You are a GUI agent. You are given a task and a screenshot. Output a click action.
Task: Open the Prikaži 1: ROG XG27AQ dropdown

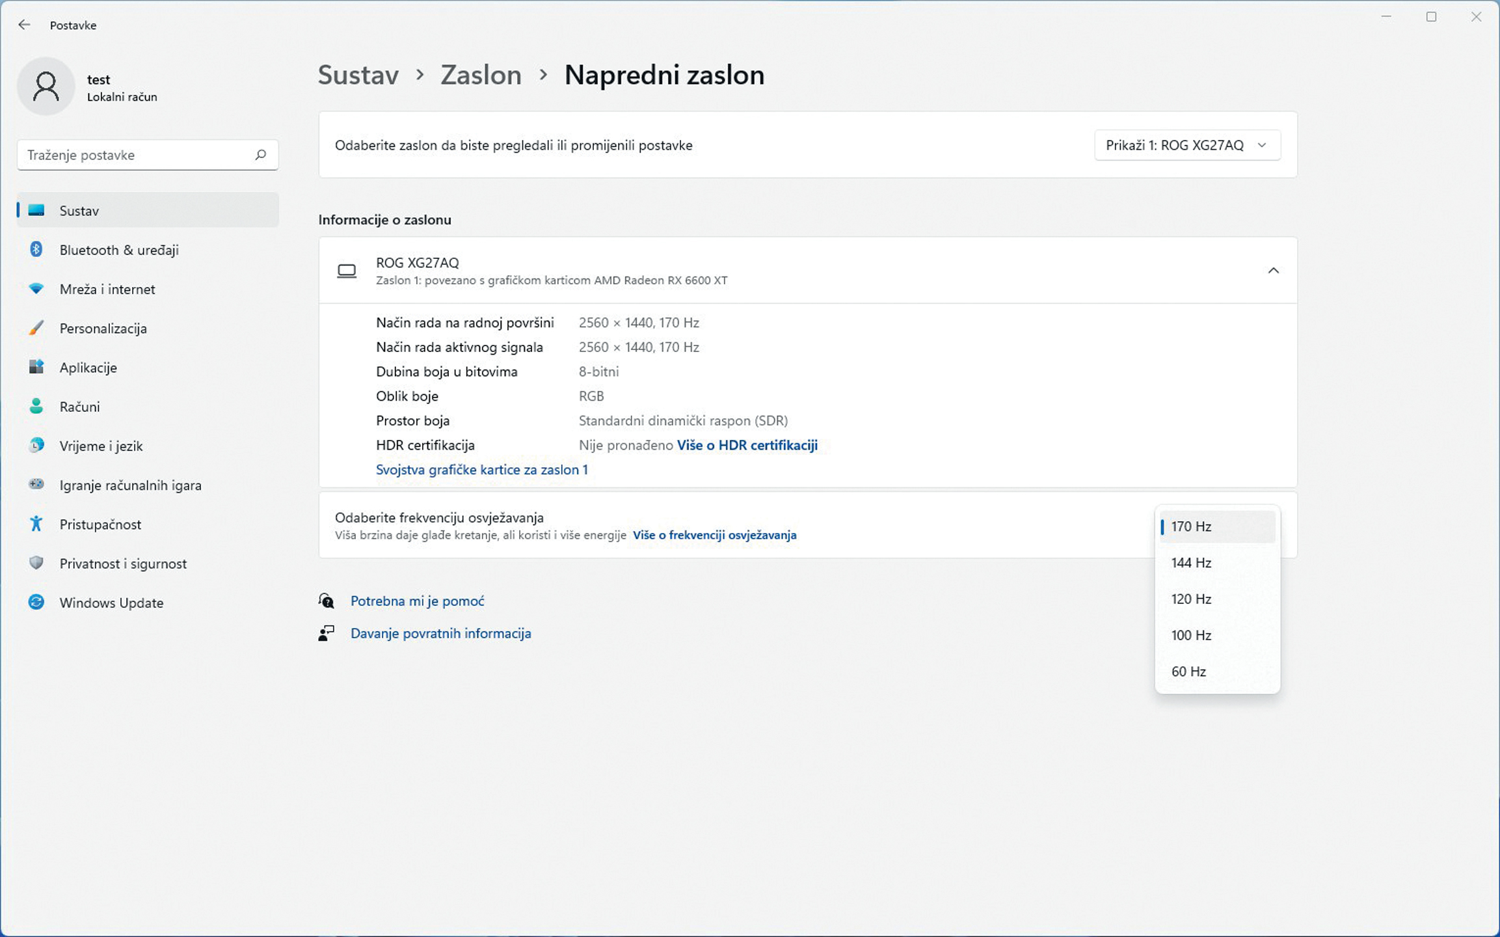(1187, 145)
